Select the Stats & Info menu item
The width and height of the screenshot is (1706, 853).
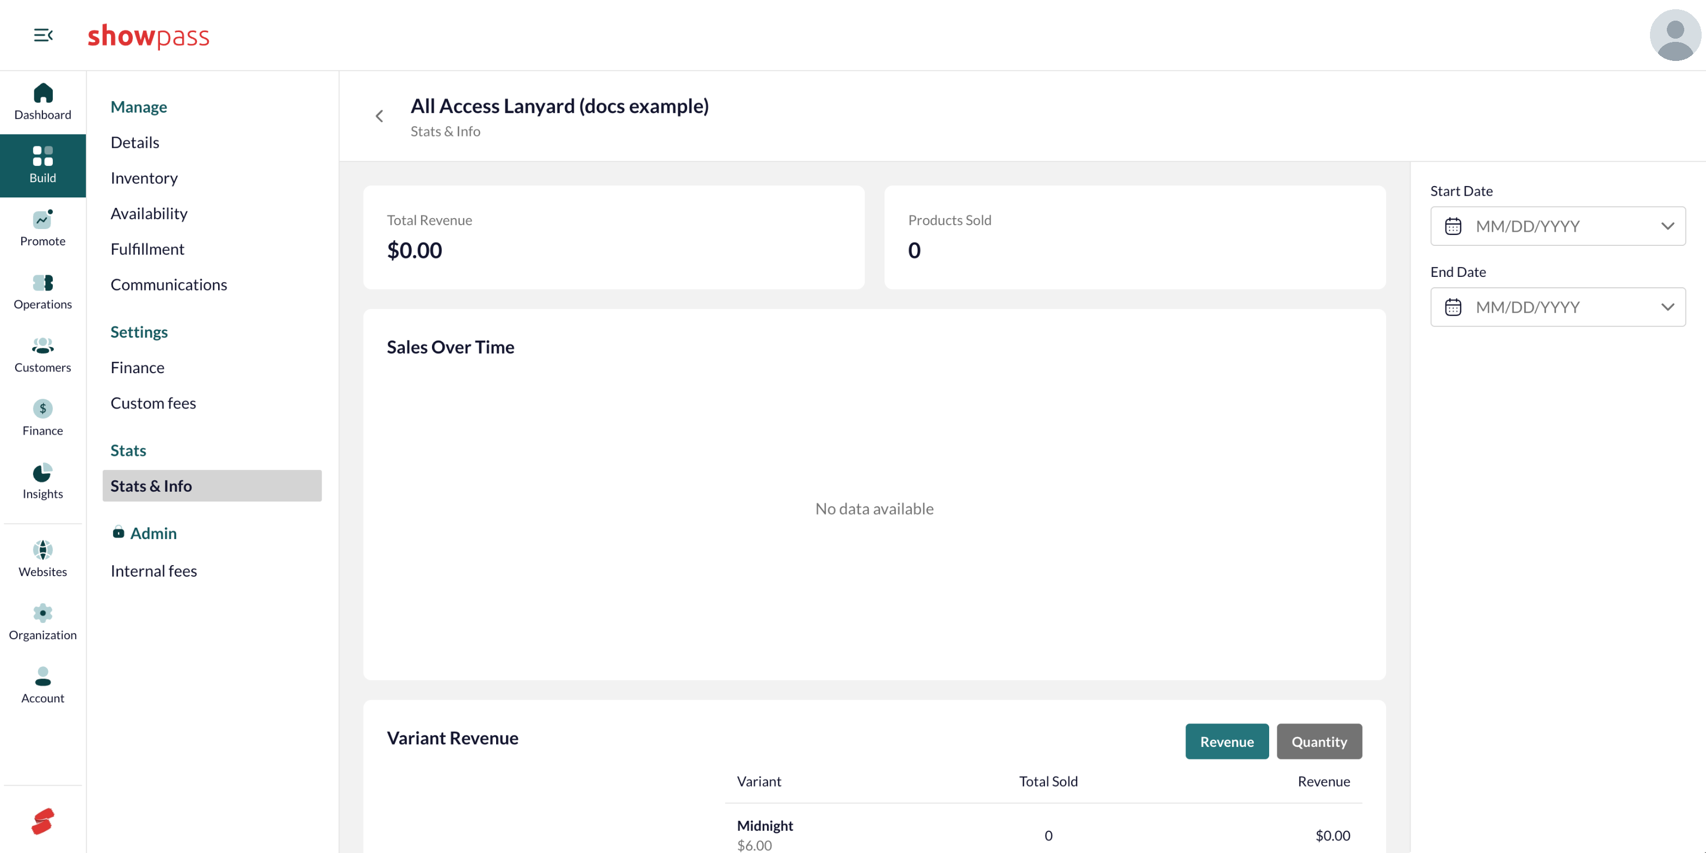click(212, 486)
